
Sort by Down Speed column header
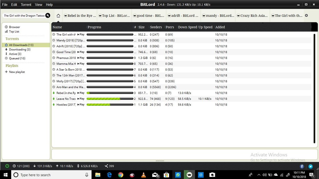(187, 27)
